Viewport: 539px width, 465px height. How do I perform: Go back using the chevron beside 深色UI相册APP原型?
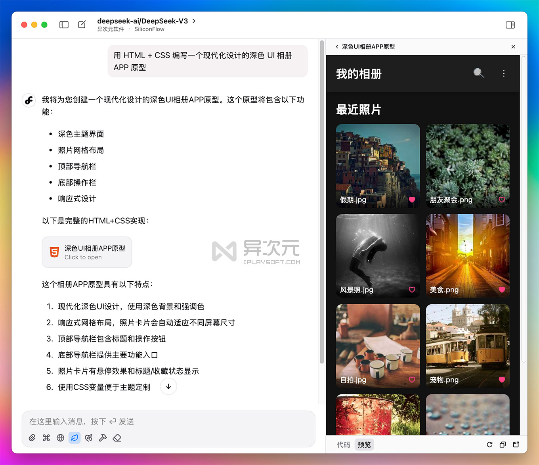click(337, 46)
